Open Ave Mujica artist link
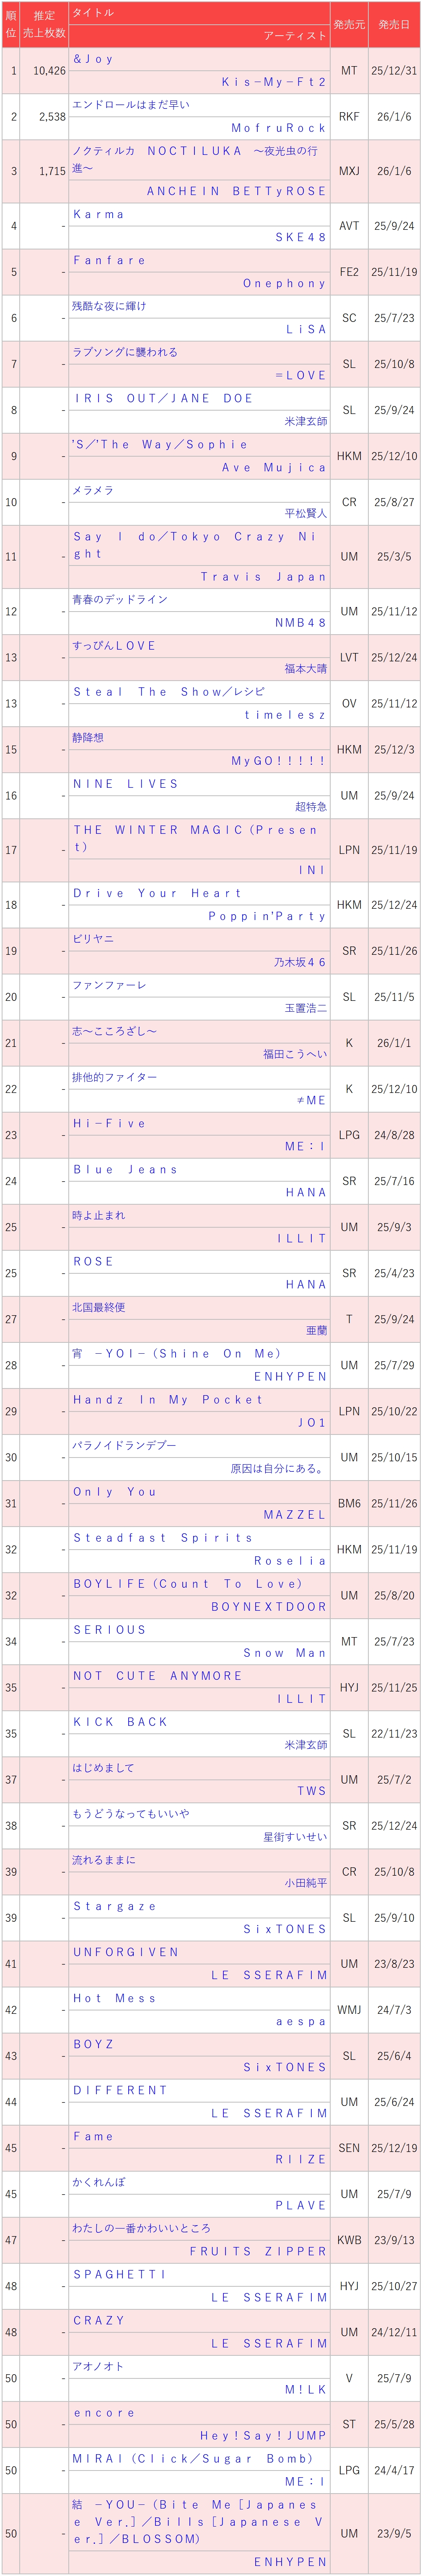 click(274, 467)
